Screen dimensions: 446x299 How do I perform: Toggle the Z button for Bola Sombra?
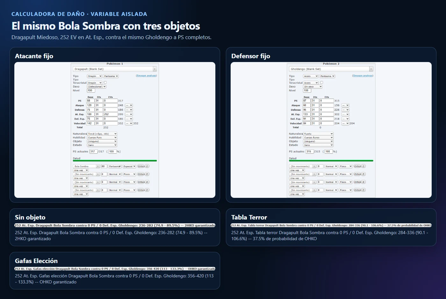point(147,166)
